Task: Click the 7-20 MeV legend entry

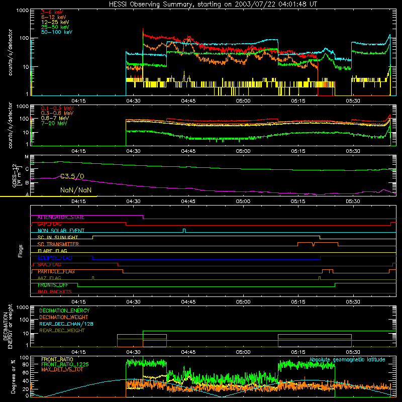Action: coord(54,123)
